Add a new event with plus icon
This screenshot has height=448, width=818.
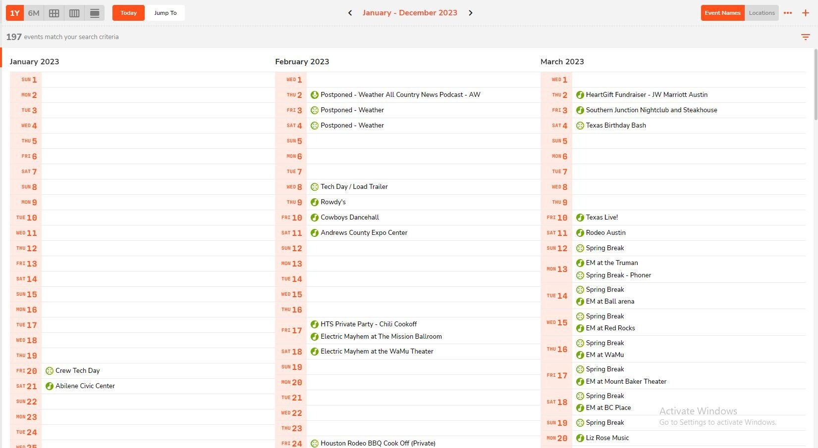[x=806, y=13]
